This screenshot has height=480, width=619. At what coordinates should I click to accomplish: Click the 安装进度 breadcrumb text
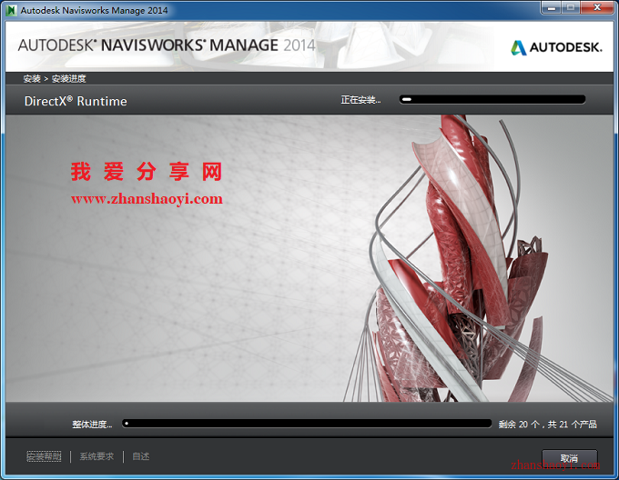(68, 79)
